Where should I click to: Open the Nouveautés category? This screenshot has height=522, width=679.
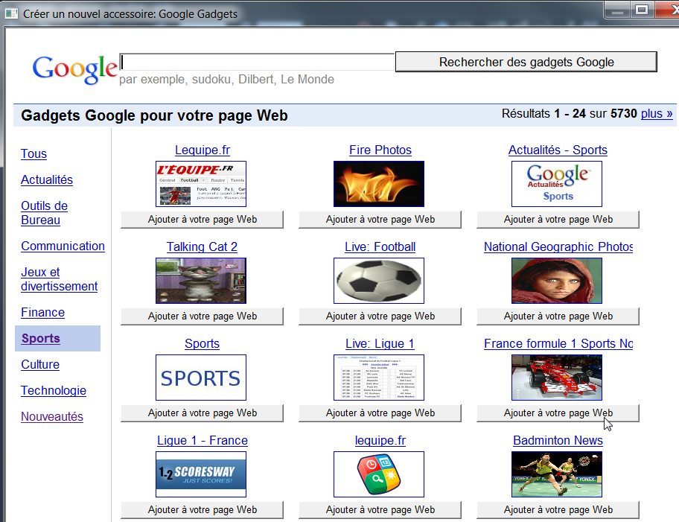52,416
